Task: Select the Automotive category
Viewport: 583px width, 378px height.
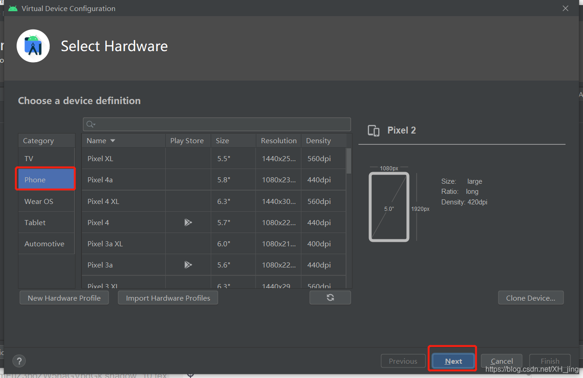Action: (x=46, y=244)
